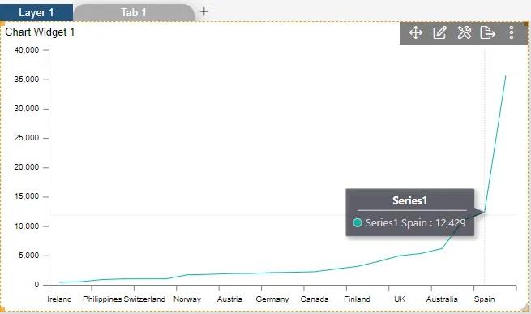The height and width of the screenshot is (314, 531).
Task: Click the bottom-right widget resize handle
Action: click(525, 308)
